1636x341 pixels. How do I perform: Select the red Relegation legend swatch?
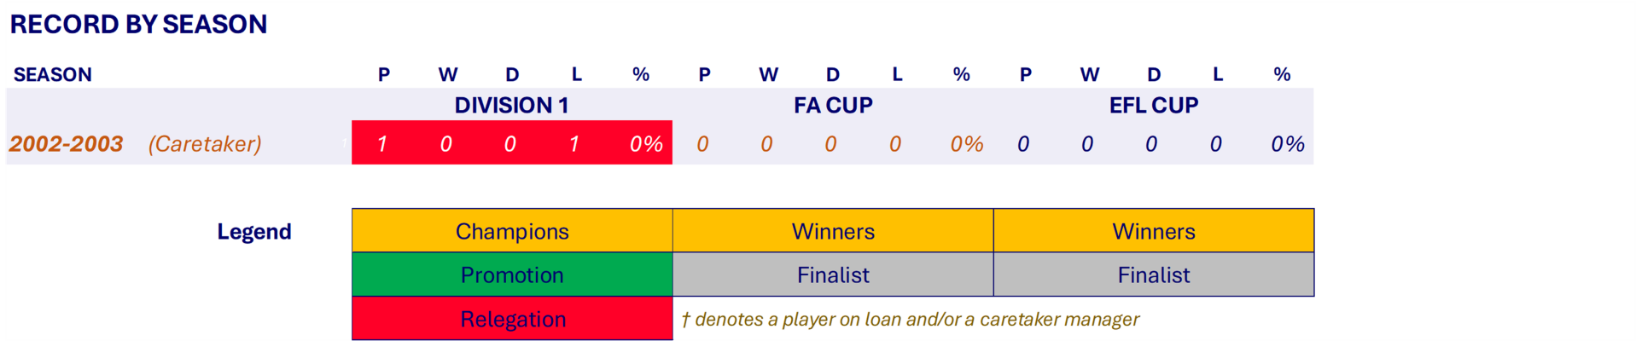coord(512,320)
